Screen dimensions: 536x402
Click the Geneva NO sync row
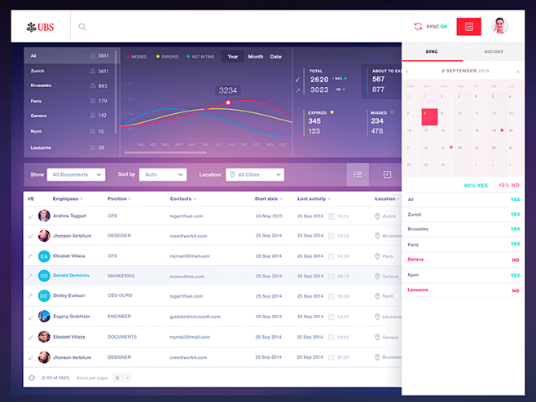[x=464, y=260]
